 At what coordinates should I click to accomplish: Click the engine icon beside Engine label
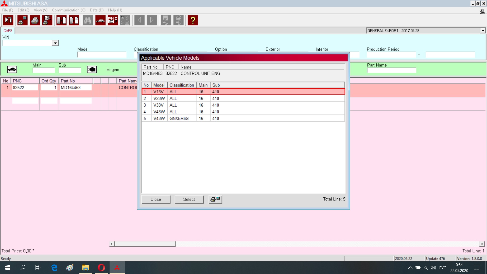click(92, 69)
